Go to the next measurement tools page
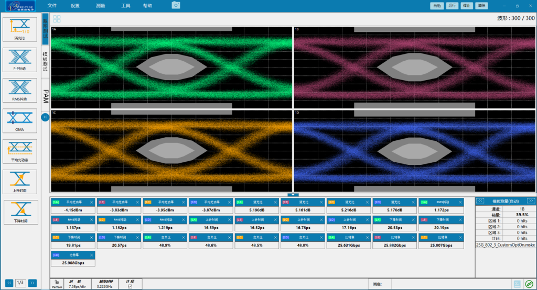This screenshot has width=537, height=290. click(x=33, y=283)
